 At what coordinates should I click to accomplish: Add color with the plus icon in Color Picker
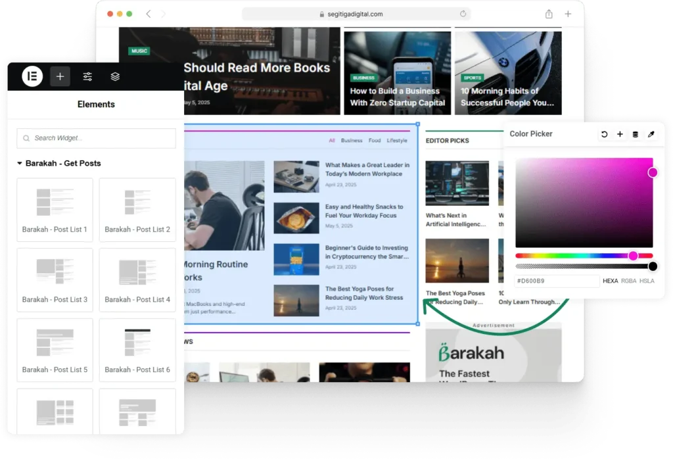tap(620, 134)
